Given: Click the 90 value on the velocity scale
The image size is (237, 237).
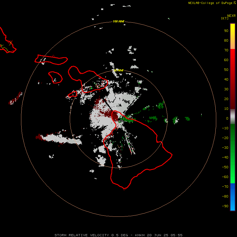Looking at the screenshot, I should click(x=226, y=31).
